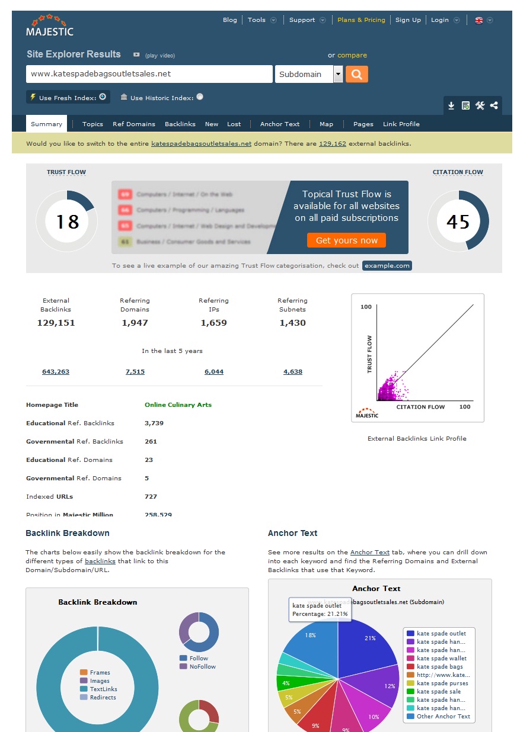Image resolution: width=517 pixels, height=732 pixels.
Task: Click the 7,515 referring domains link
Action: coord(135,372)
